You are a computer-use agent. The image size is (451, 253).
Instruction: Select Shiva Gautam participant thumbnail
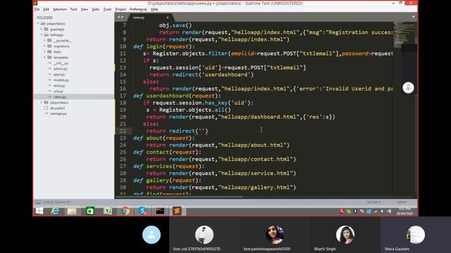click(416, 234)
